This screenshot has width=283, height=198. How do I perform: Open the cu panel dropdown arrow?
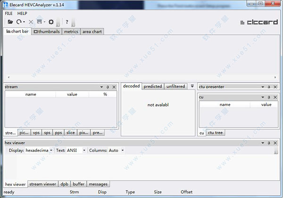pyautogui.click(x=263, y=97)
